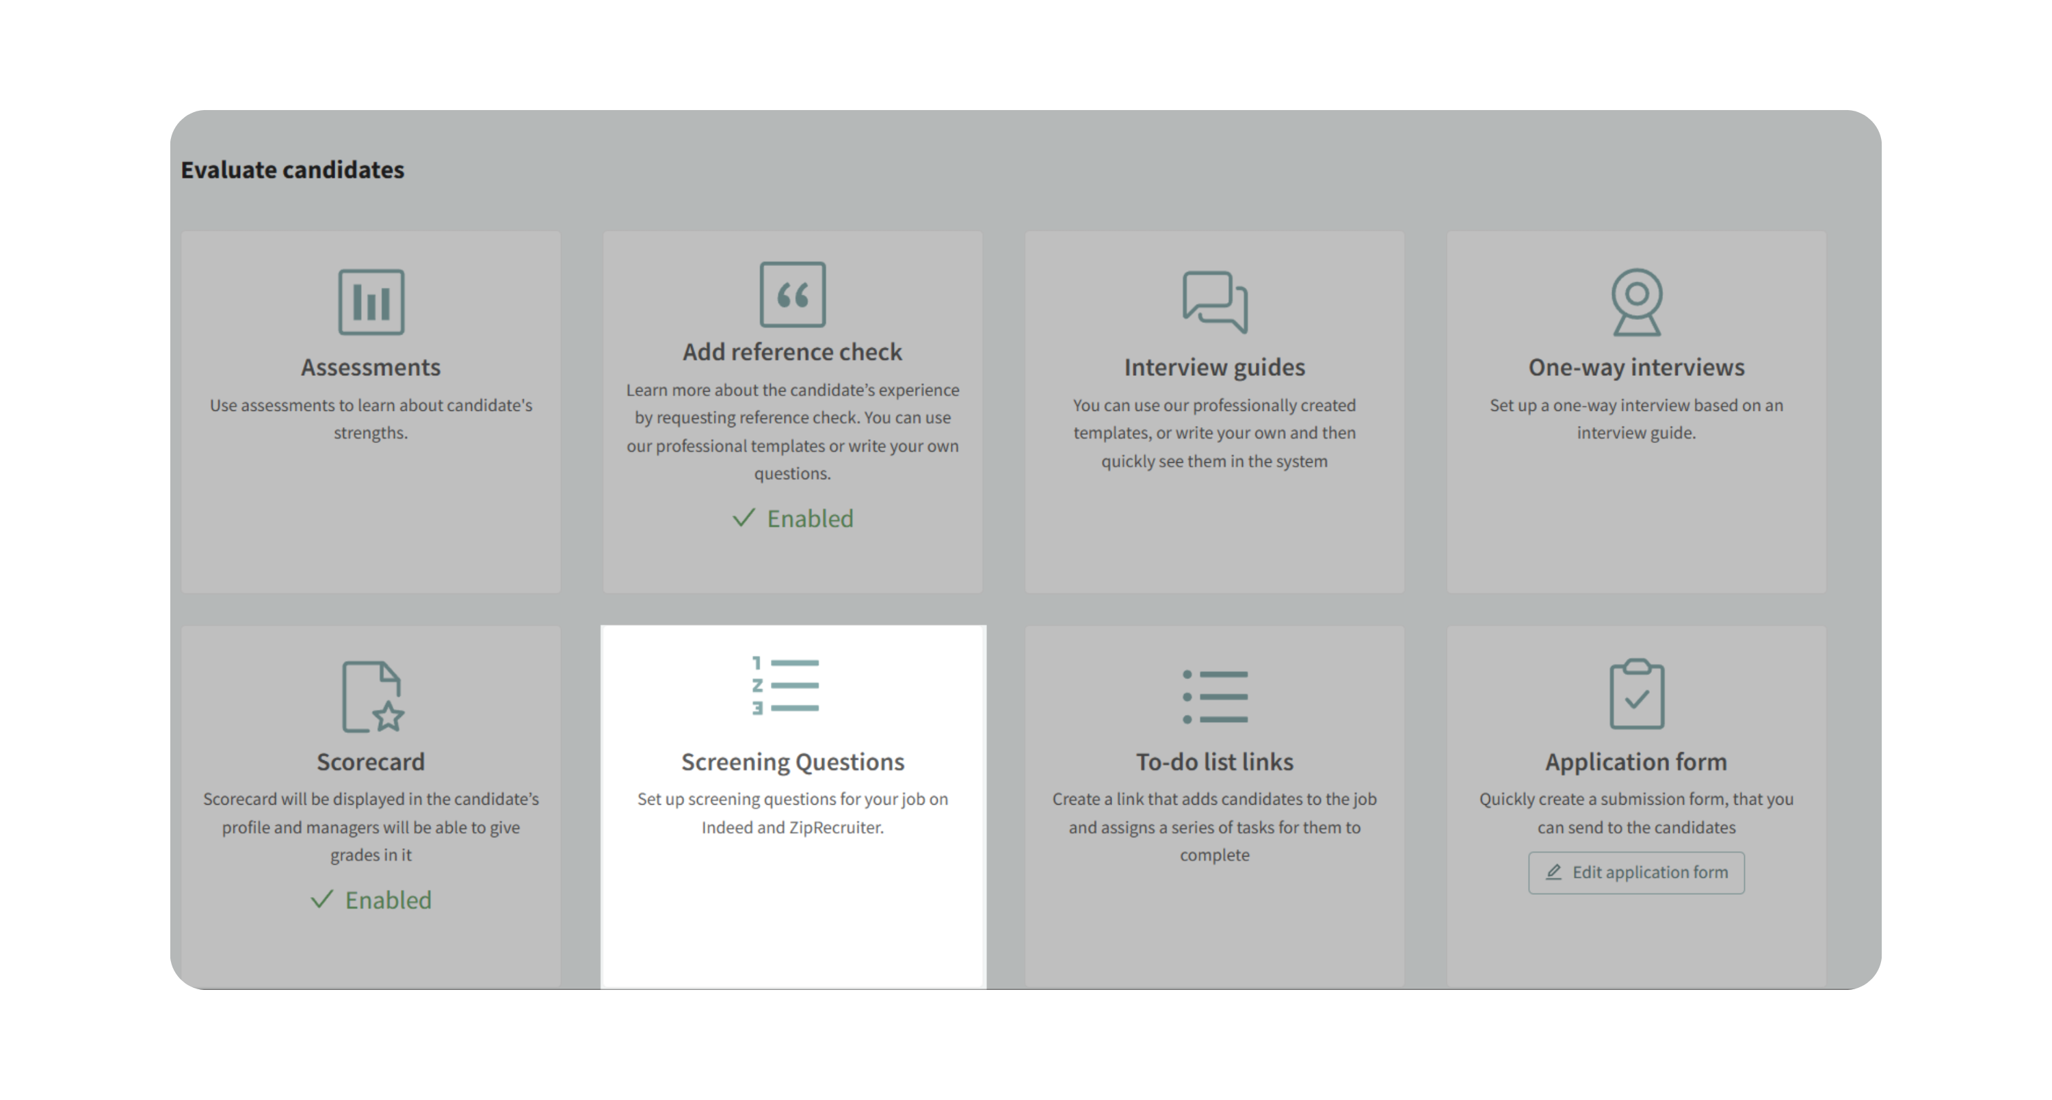Click the To-do list bullet icon
The image size is (2052, 1100).
(1215, 697)
